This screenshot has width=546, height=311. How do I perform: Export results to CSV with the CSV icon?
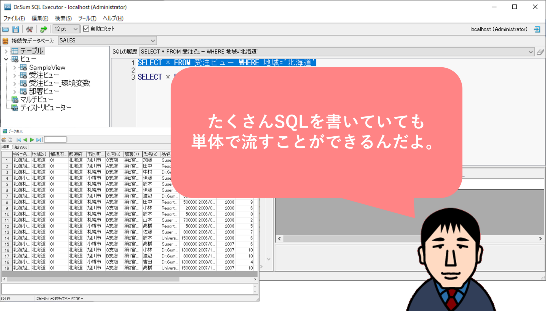click(4, 139)
